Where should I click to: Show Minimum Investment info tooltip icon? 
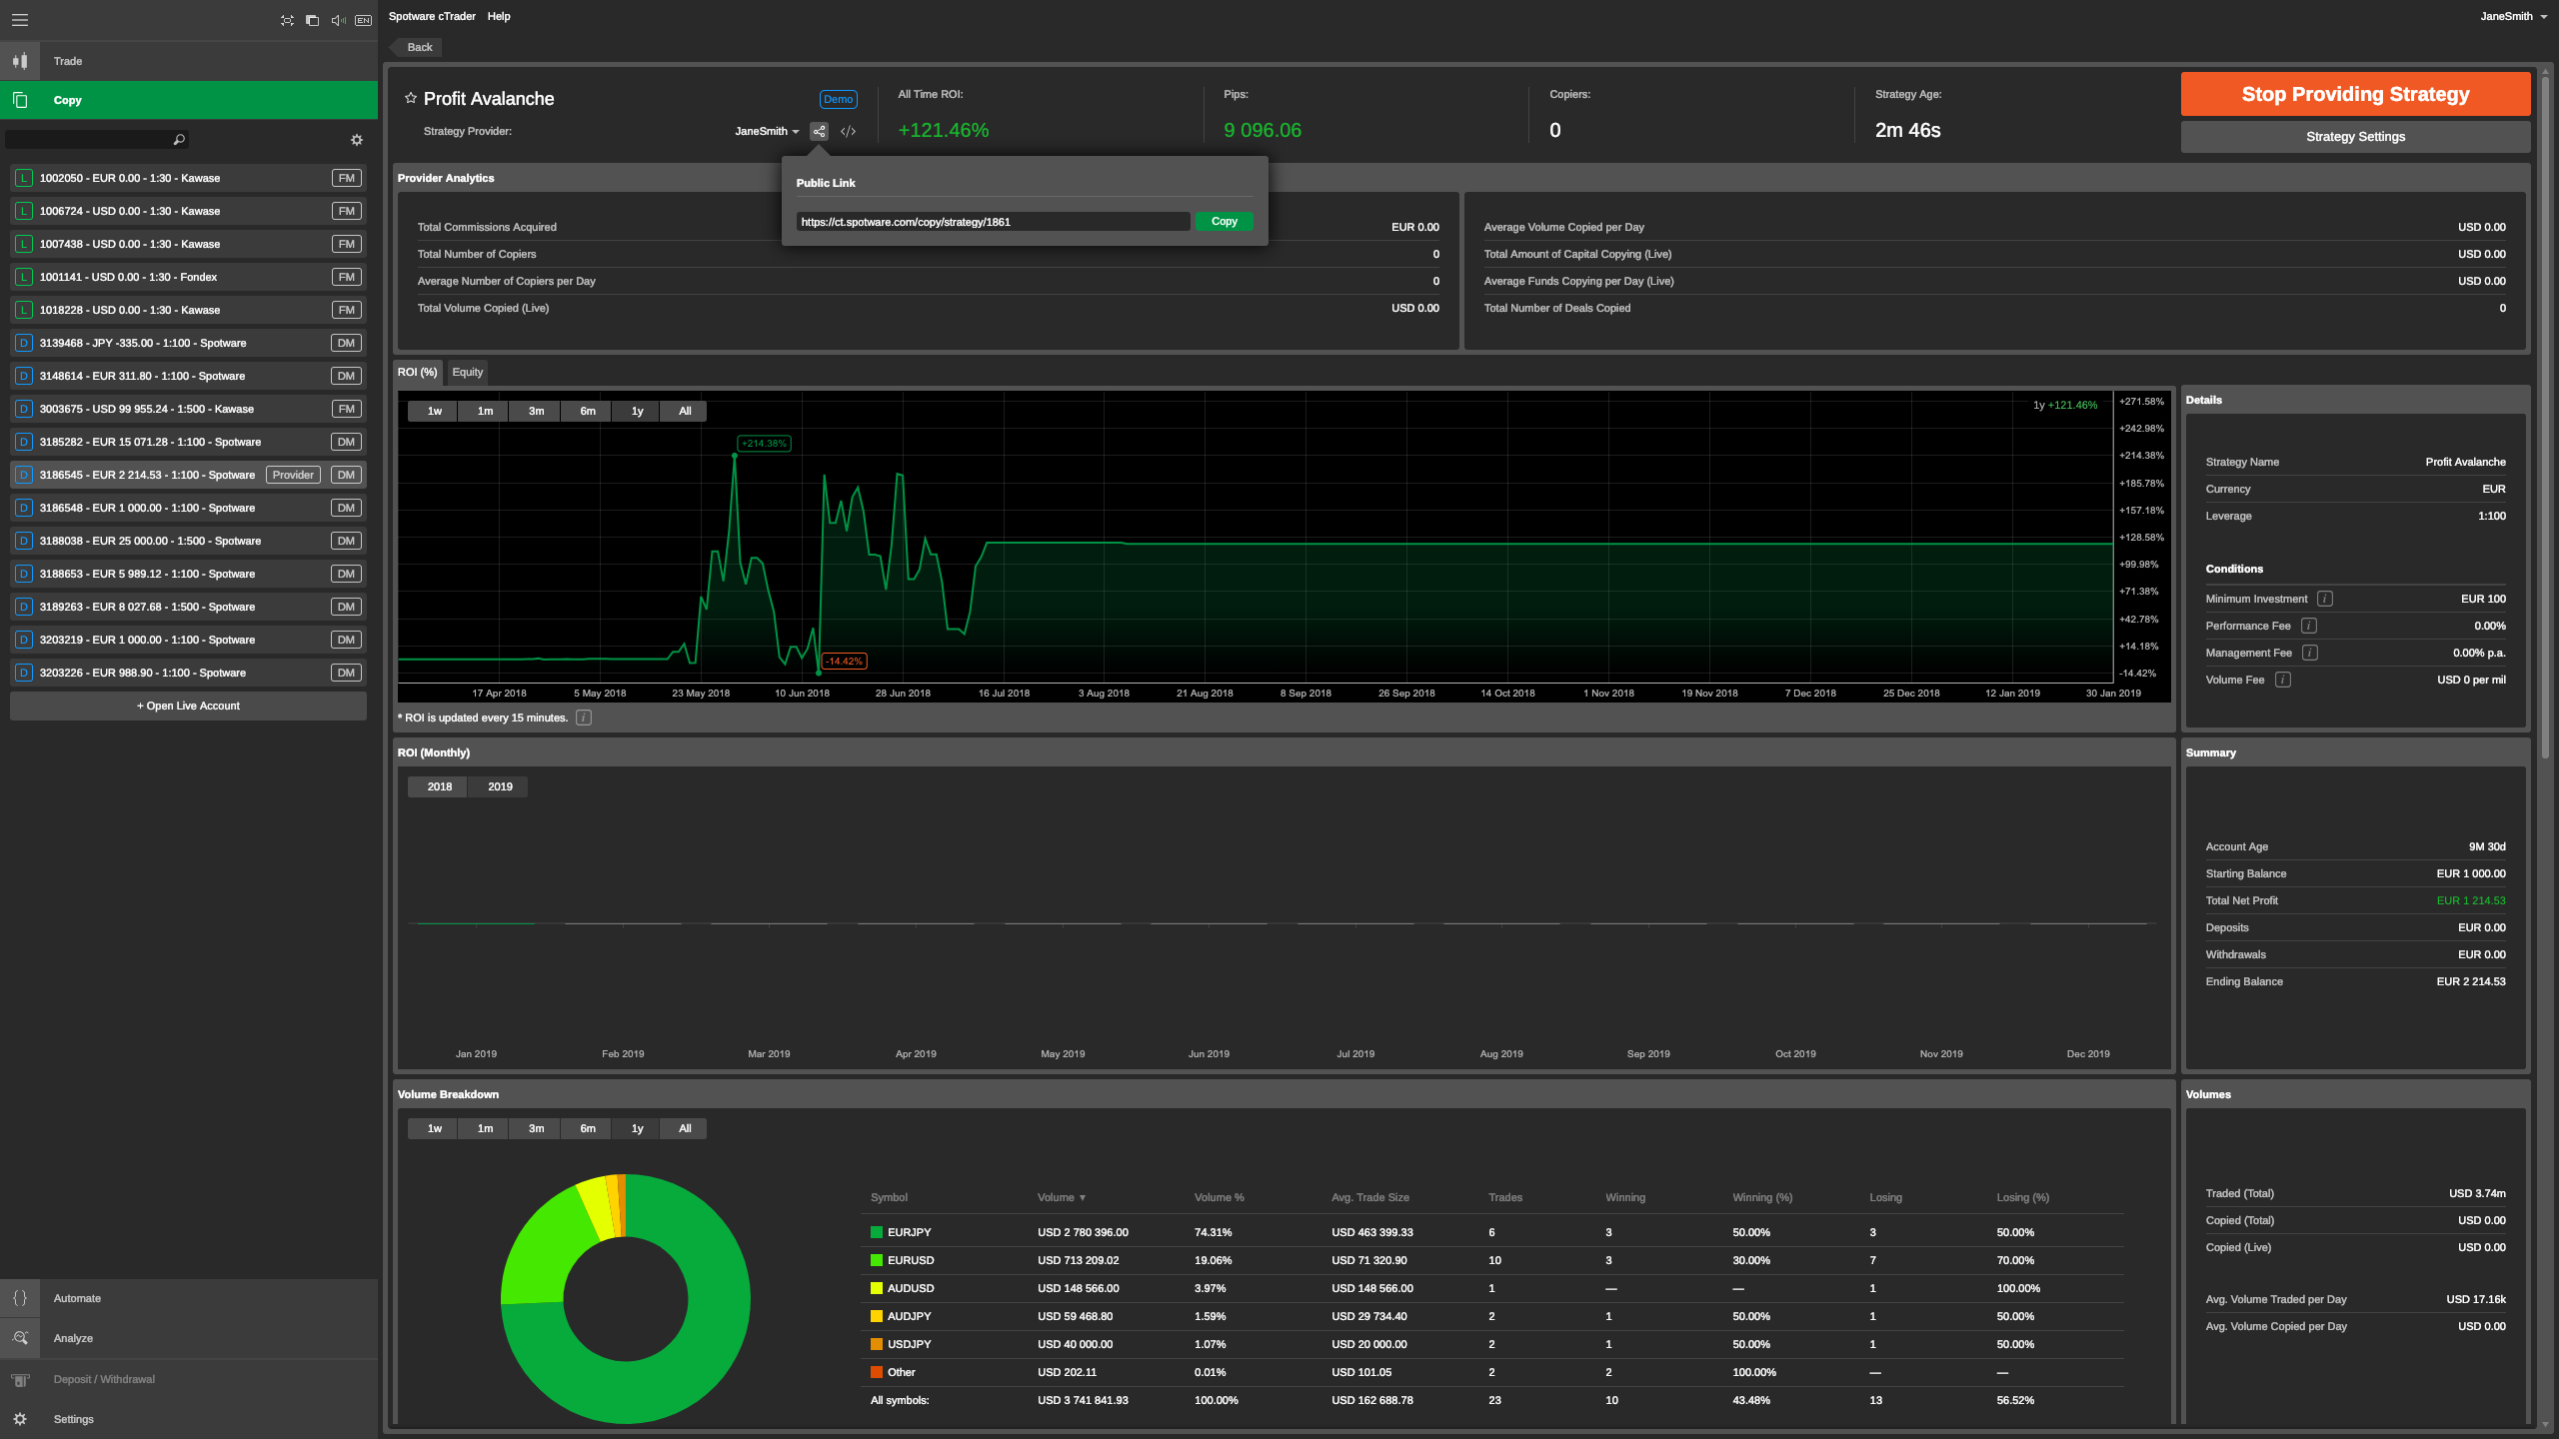pyautogui.click(x=2325, y=599)
